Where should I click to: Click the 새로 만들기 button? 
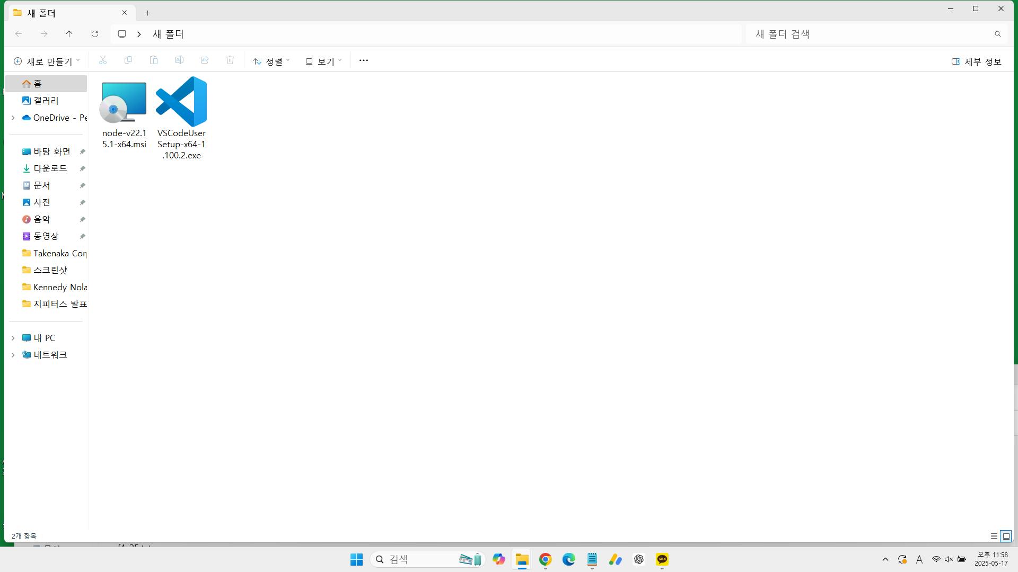point(47,61)
